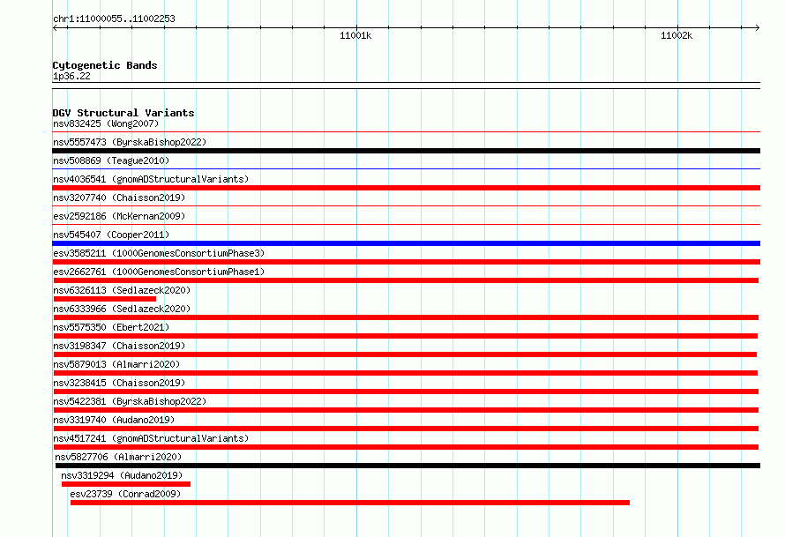
Task: Click the short red bar under nsv3319294
Action: point(126,484)
